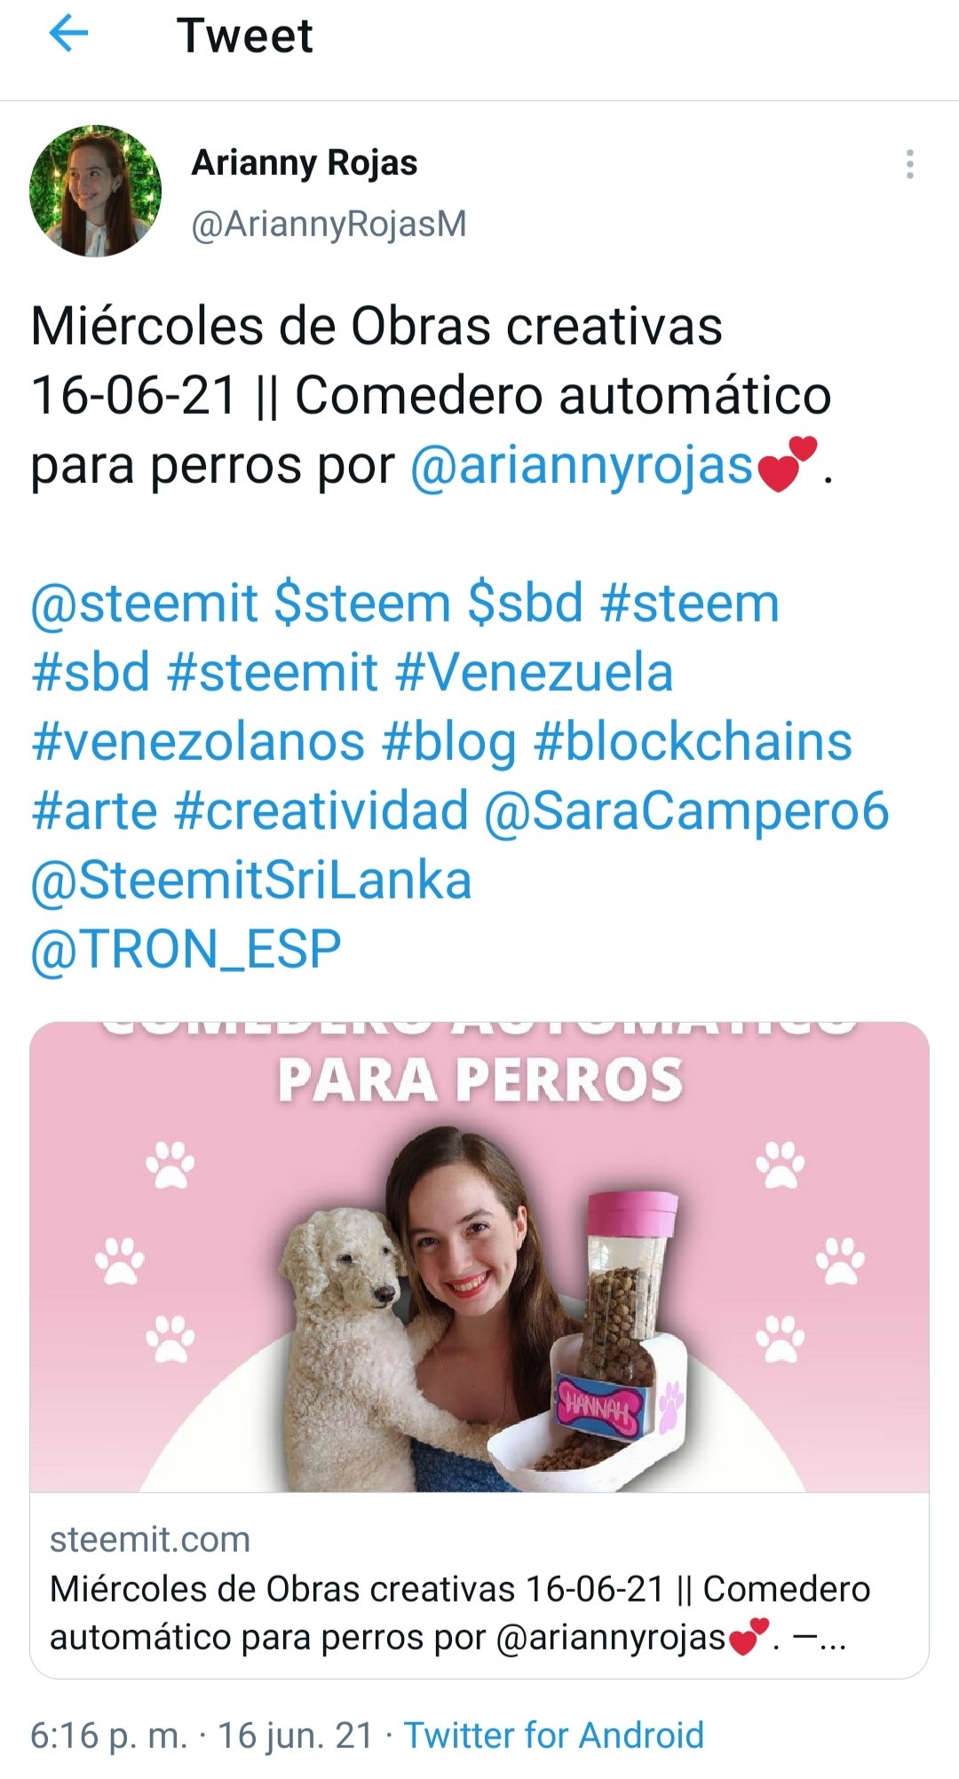The image size is (959, 1779).
Task: Open the #creatividad hashtag
Action: (x=321, y=810)
